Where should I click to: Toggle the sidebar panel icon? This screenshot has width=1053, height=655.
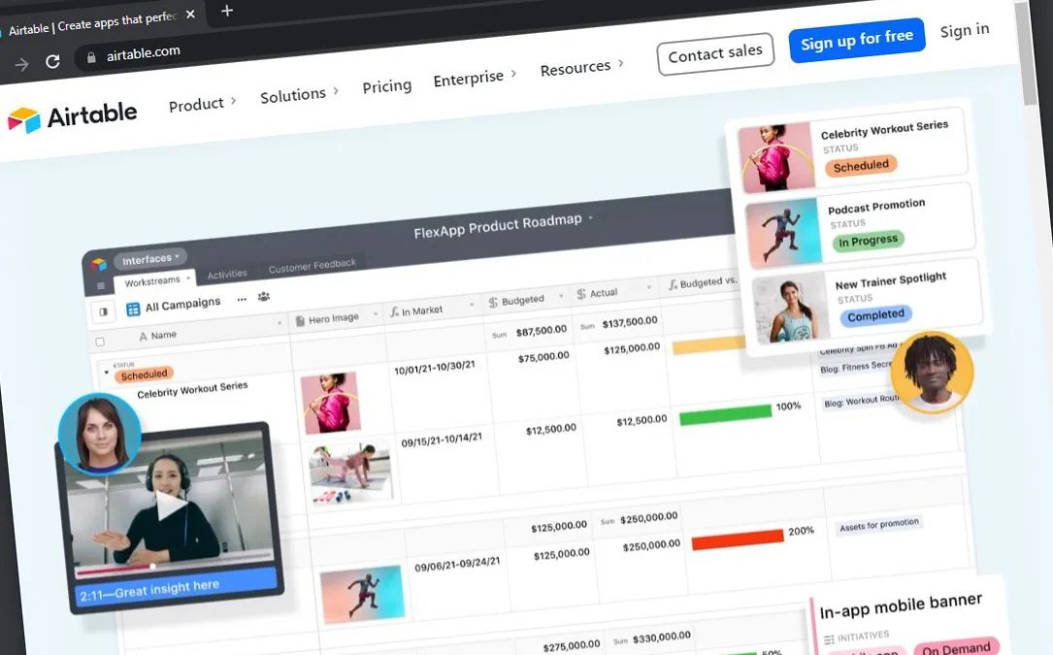pos(103,311)
